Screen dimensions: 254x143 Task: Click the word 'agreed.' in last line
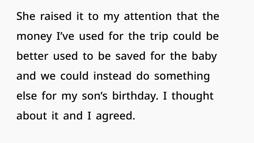pos(115,116)
